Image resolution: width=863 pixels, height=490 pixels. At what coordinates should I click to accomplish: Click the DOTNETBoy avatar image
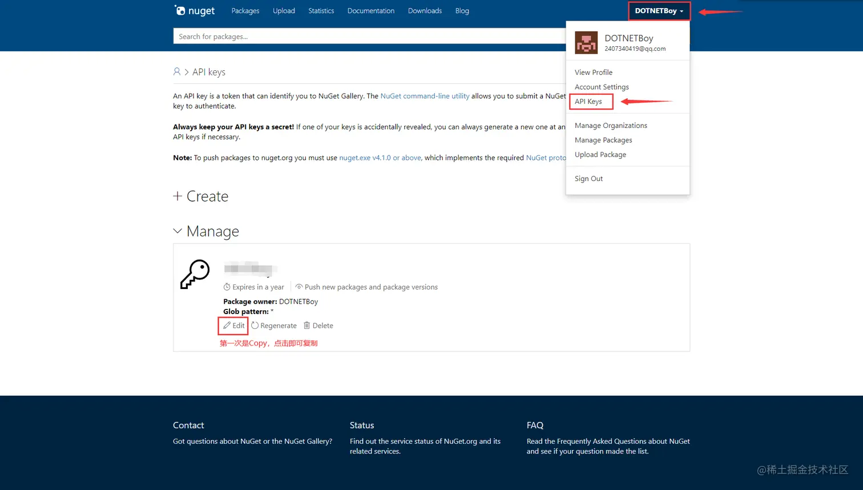[586, 43]
